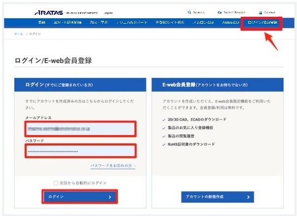Click the Contact person icon
The image size is (297, 216).
click(260, 13)
